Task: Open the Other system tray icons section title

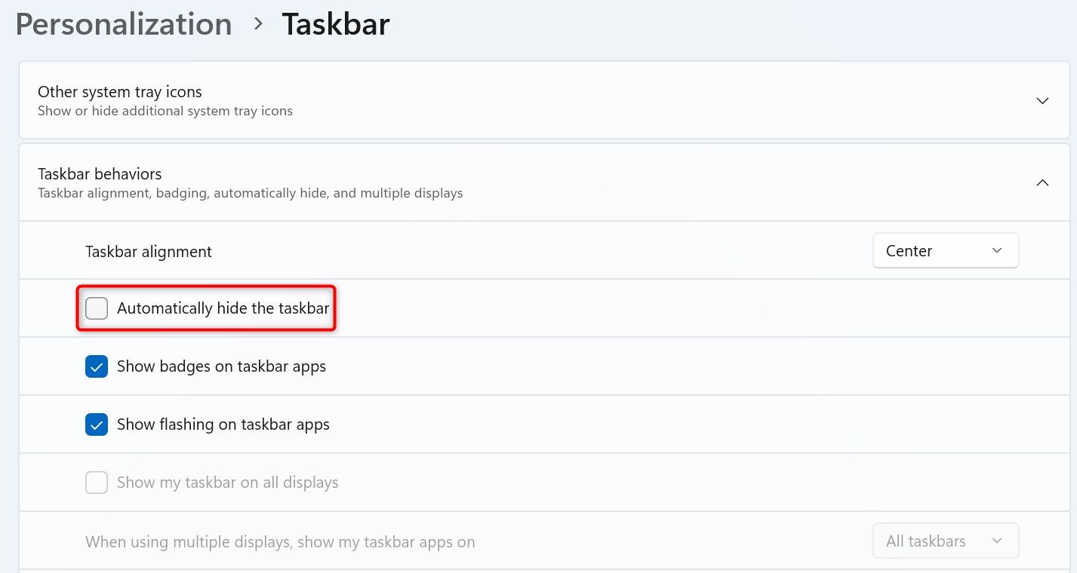Action: (x=120, y=92)
